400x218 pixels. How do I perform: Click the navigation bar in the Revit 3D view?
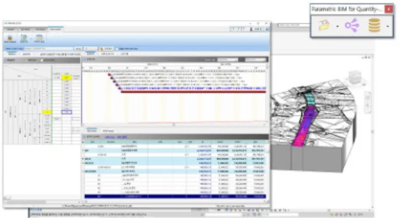coord(368,104)
